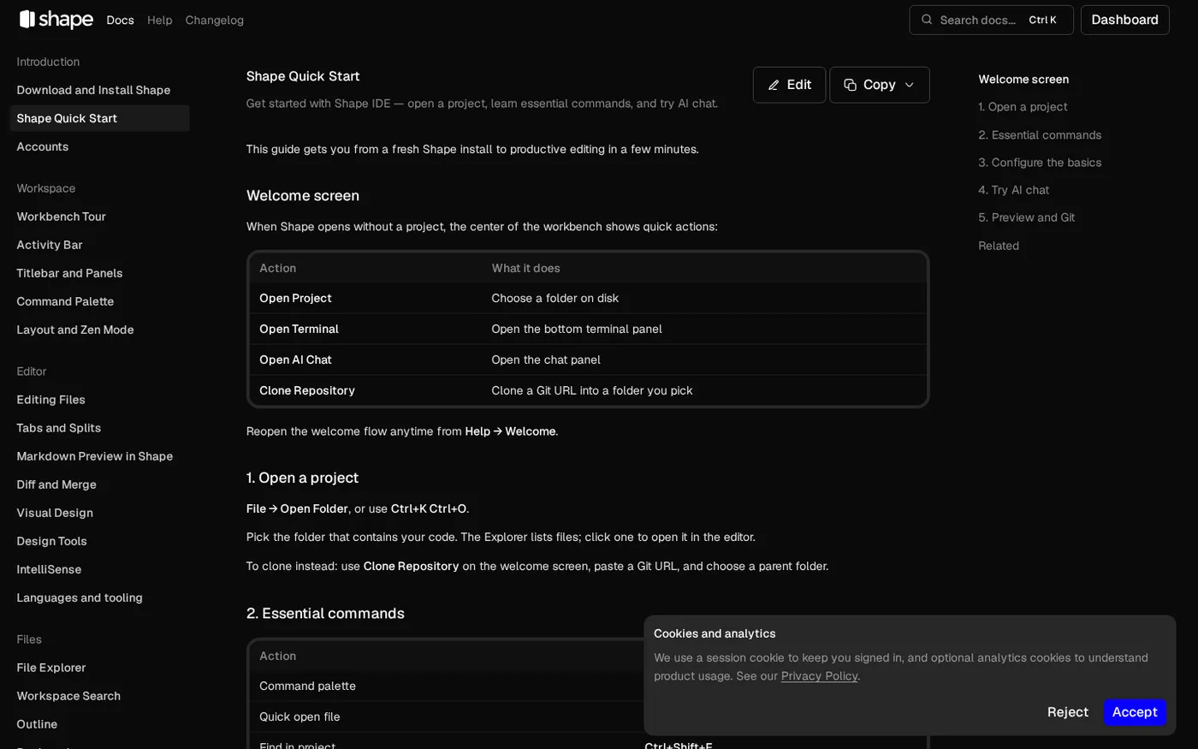
Task: Click the 'Help → Welcome' bold text
Action: point(510,431)
